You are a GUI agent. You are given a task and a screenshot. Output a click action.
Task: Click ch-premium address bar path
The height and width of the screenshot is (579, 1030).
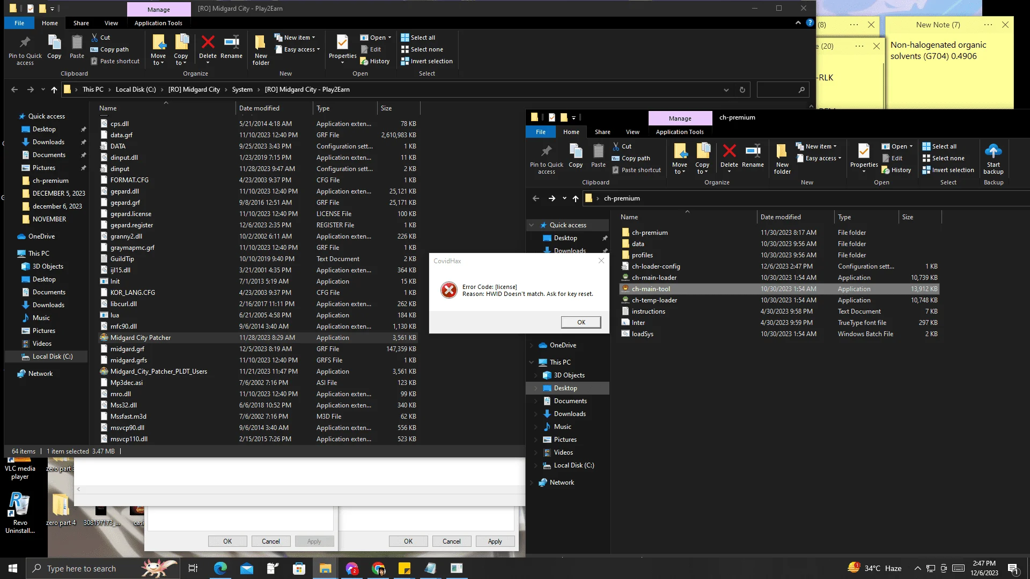[x=621, y=198]
